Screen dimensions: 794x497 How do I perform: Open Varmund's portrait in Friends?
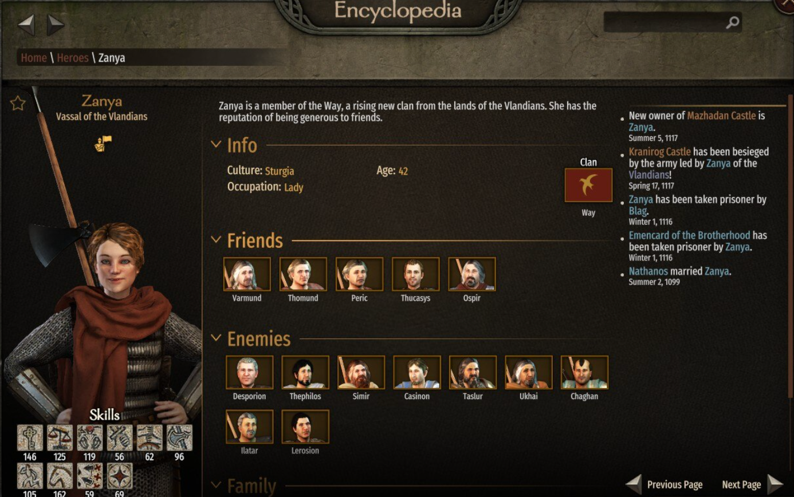[247, 274]
